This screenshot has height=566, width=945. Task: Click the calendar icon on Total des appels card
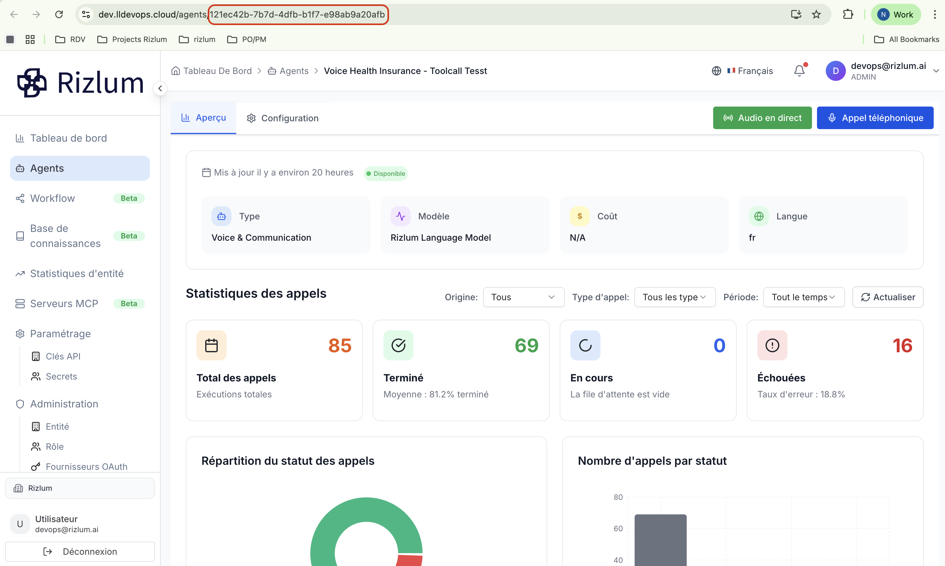(x=211, y=345)
